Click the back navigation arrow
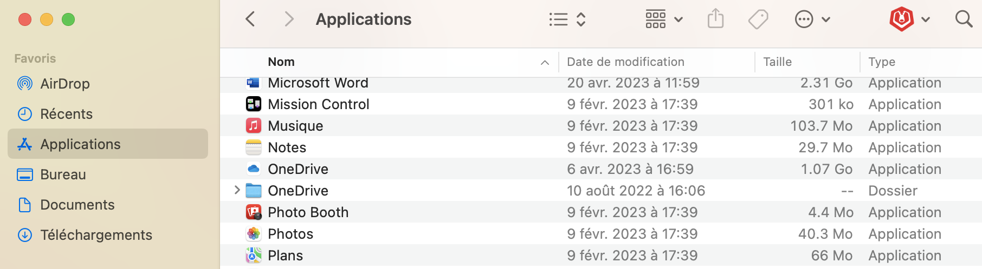 [x=250, y=19]
